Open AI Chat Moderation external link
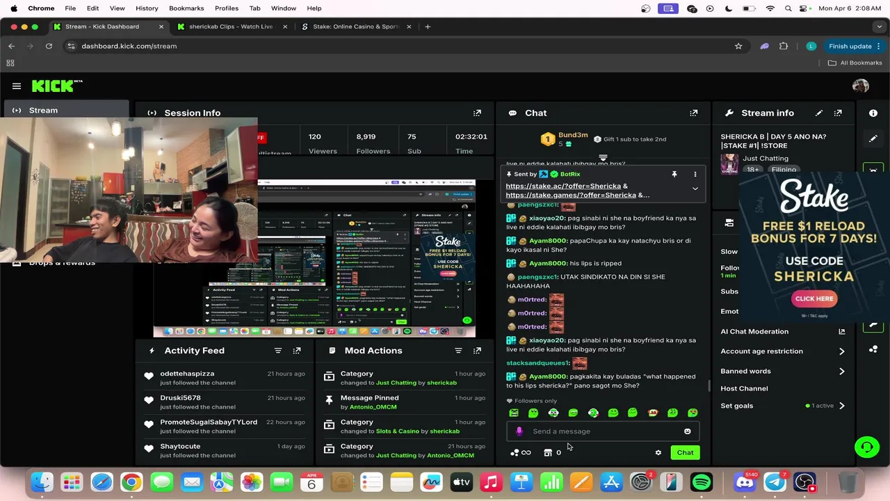Image resolution: width=890 pixels, height=501 pixels. click(841, 332)
